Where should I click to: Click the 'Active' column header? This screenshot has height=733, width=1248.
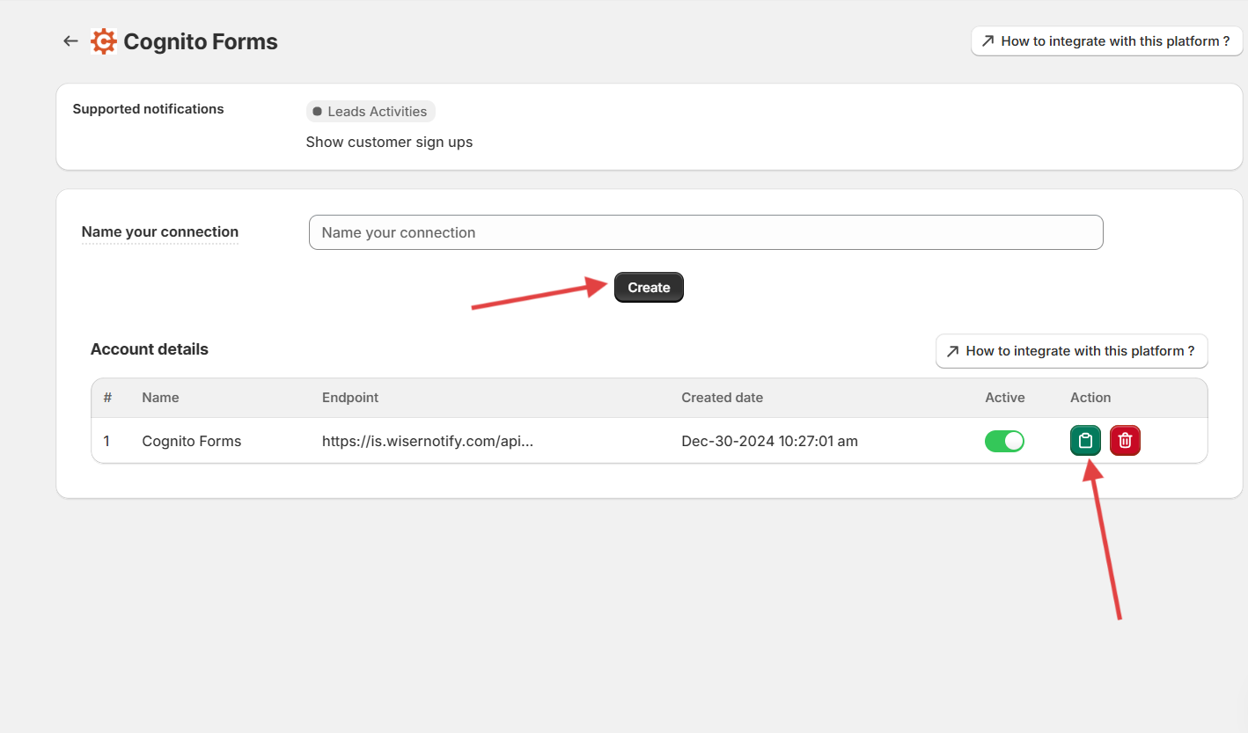point(1005,398)
